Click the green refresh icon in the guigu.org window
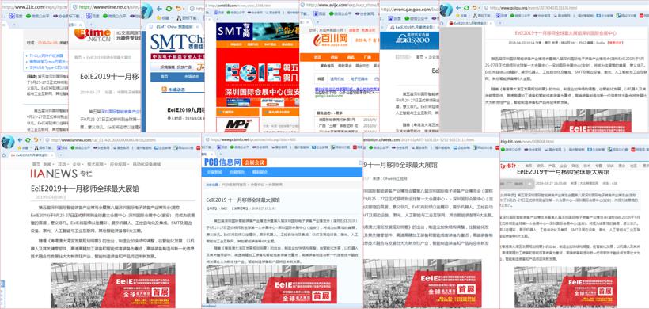Image resolution: width=649 pixels, height=309 pixels. point(466,8)
